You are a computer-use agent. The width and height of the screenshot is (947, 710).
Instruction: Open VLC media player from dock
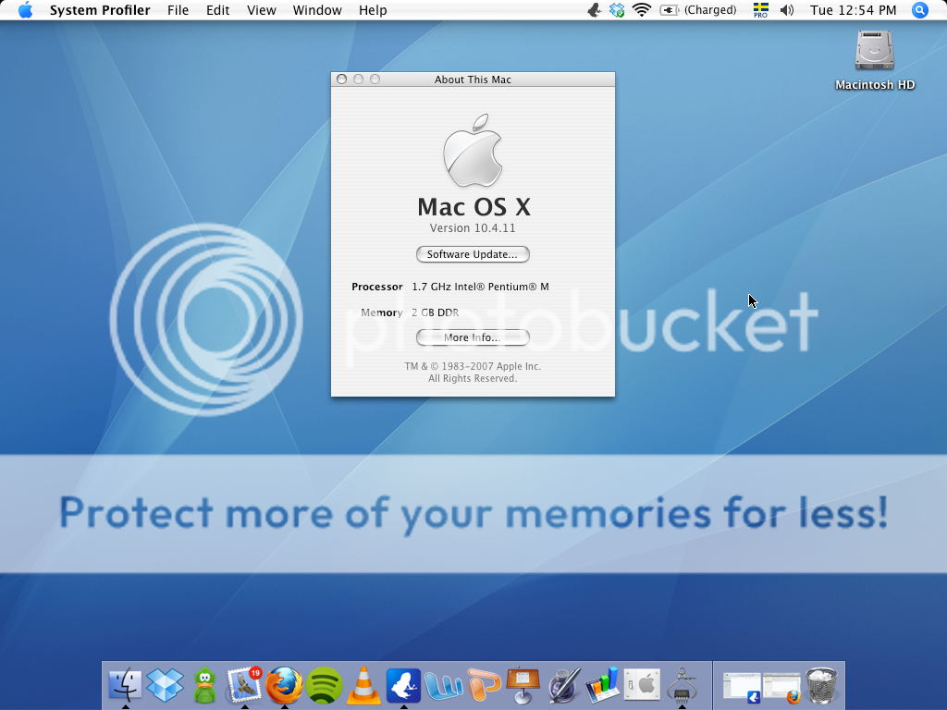[364, 686]
